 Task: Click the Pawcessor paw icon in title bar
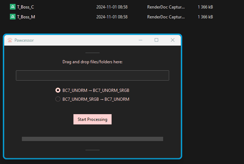click(10, 40)
